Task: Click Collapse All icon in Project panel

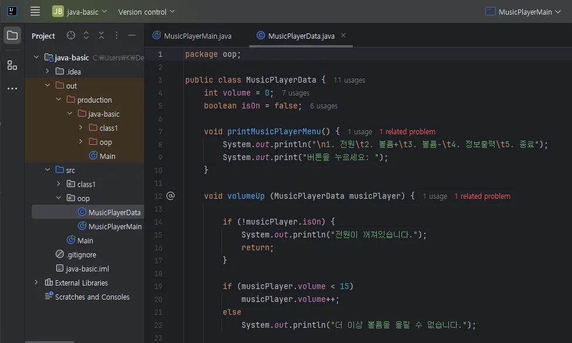Action: point(101,36)
